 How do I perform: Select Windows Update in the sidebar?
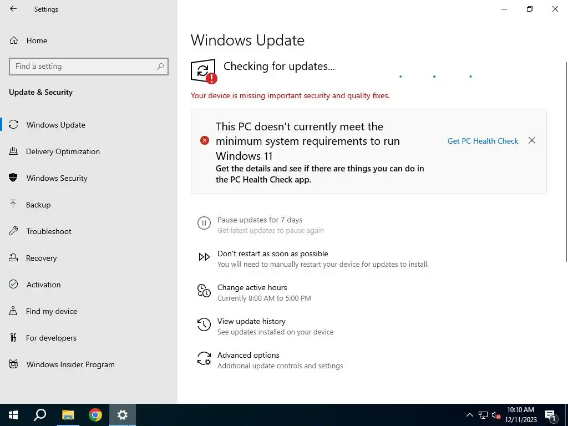tap(56, 125)
